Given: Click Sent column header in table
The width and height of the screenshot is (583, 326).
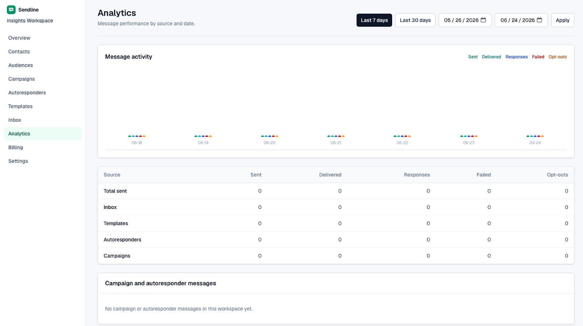Looking at the screenshot, I should 256,175.
